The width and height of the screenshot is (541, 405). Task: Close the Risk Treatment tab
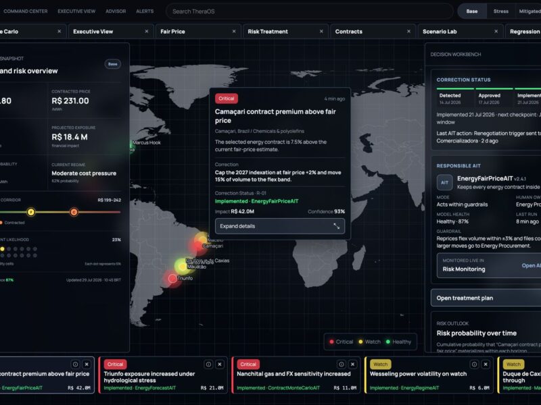(321, 31)
